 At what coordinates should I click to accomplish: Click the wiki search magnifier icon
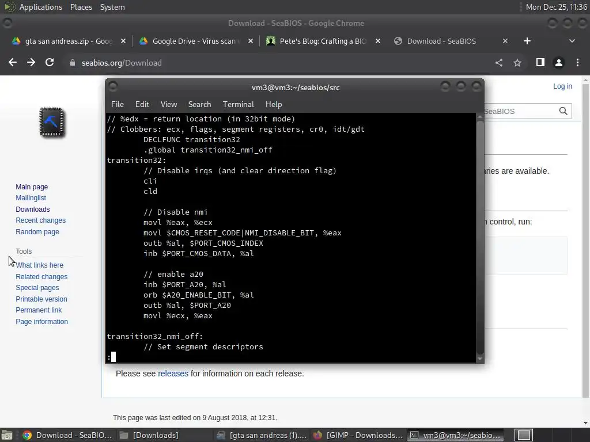pos(563,111)
